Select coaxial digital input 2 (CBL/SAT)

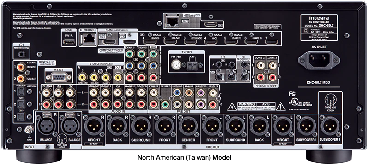point(21,79)
